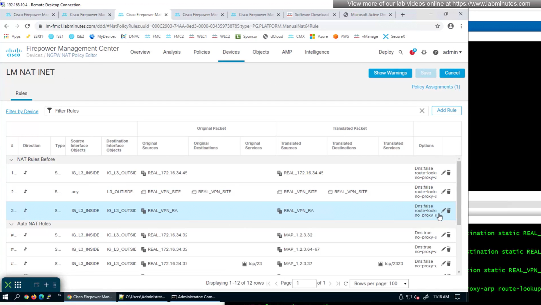Collapse the NAT Rules Before section
The image size is (541, 305).
[x=11, y=159]
